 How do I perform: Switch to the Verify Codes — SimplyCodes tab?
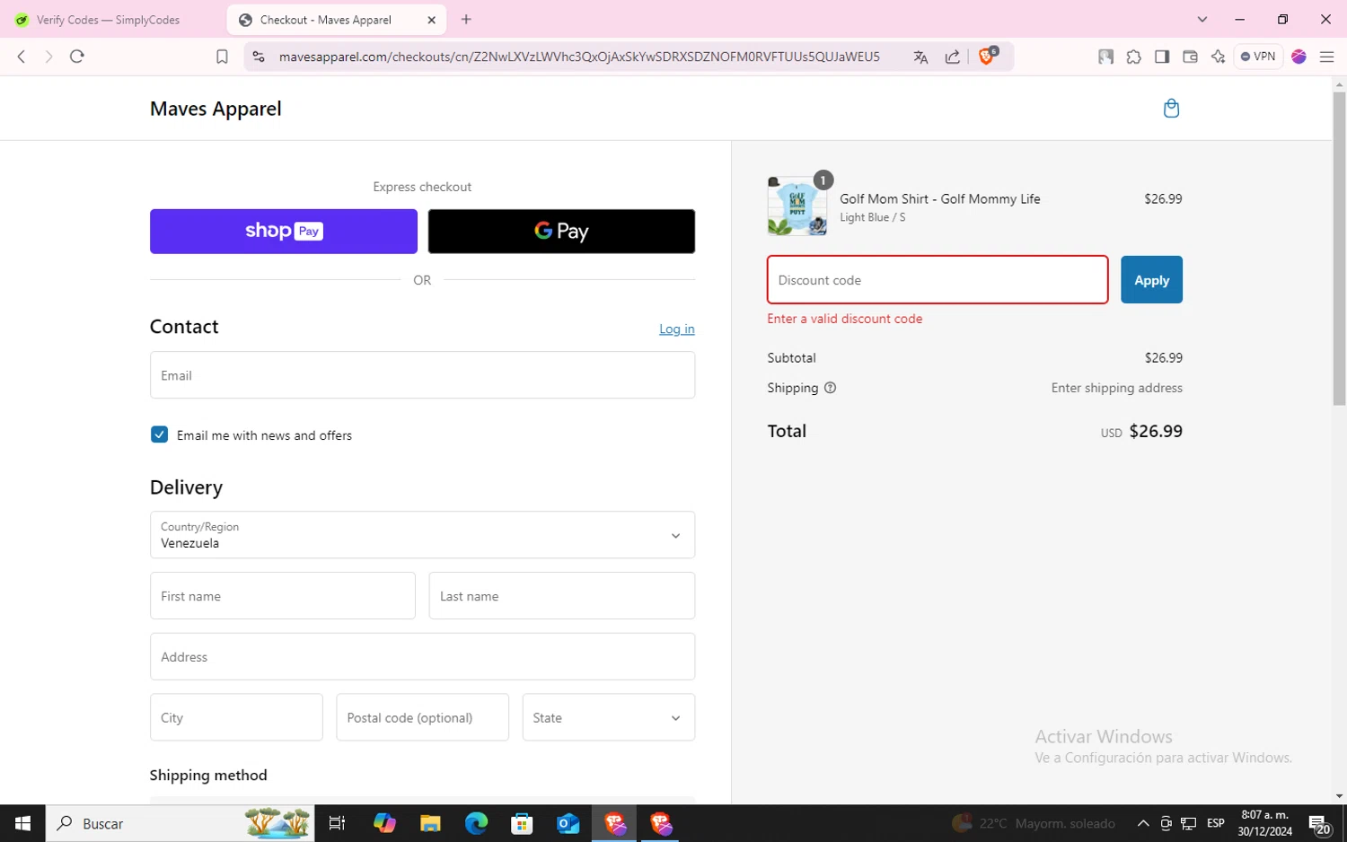(x=110, y=20)
